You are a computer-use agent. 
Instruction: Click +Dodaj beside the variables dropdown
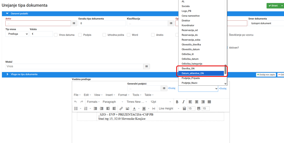click(223, 88)
